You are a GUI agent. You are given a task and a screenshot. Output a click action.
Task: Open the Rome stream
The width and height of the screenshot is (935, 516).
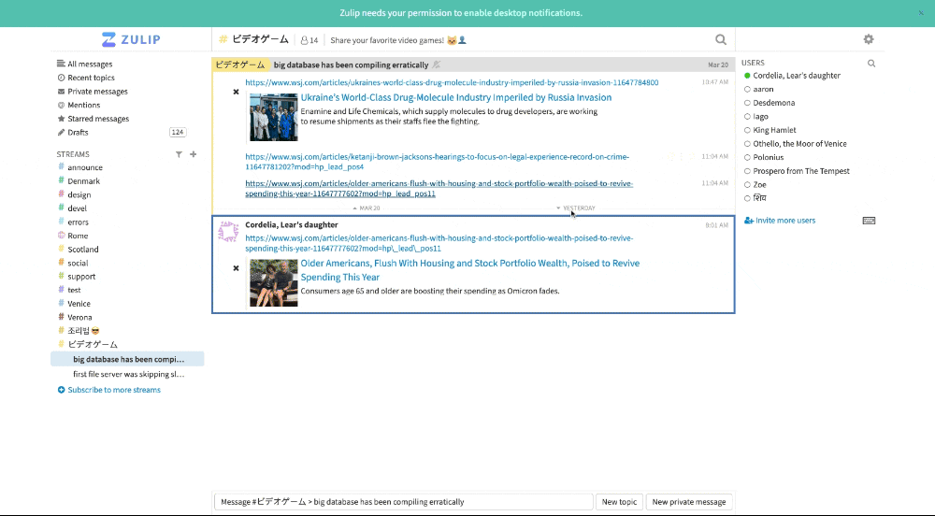(78, 236)
